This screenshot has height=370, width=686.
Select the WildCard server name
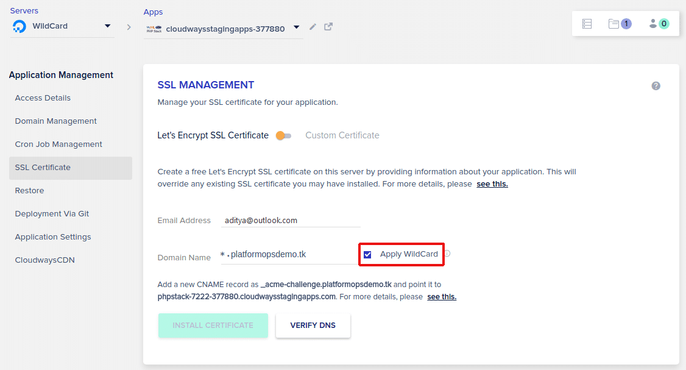(50, 26)
